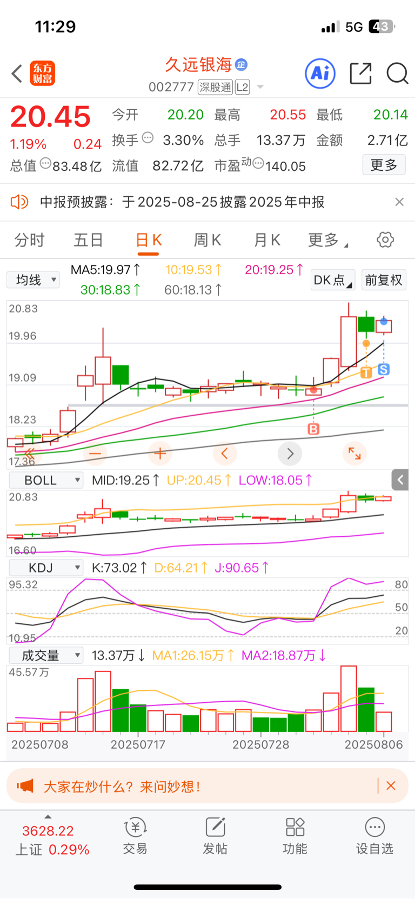This screenshot has width=415, height=899.
Task: Zoom in chart with plus icon
Action: coord(160,454)
